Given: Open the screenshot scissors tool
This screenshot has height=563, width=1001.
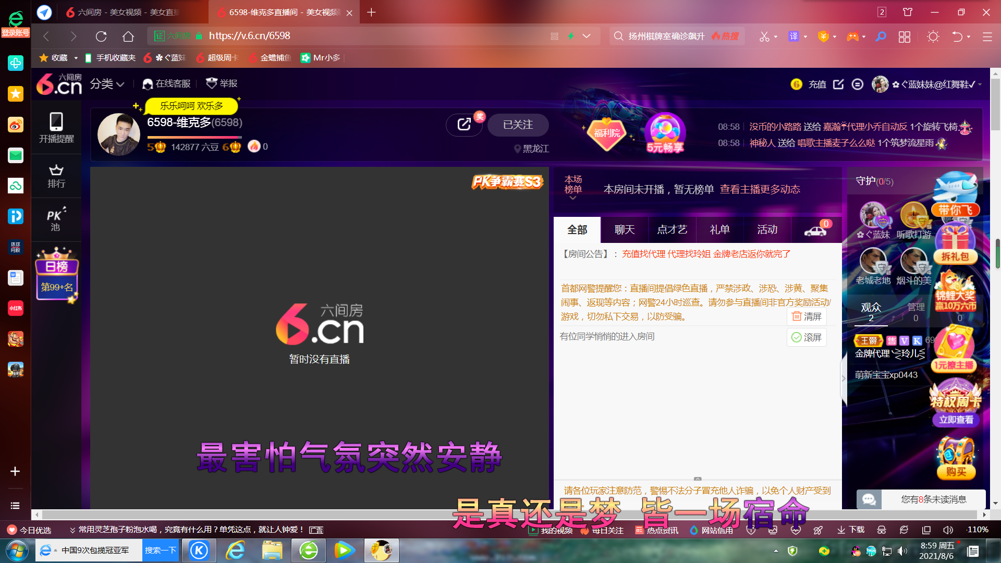Looking at the screenshot, I should 764,36.
